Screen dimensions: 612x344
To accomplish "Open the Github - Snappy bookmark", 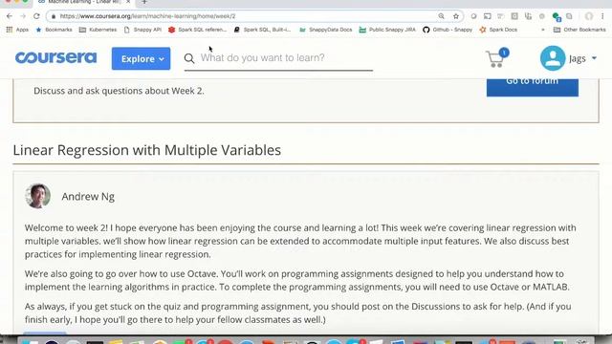I will tap(448, 30).
